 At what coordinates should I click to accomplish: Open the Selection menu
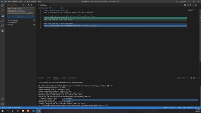click(15, 2)
